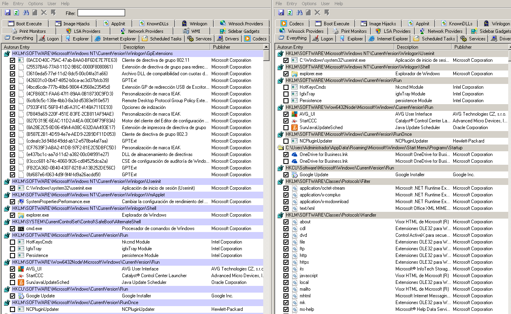Open the Help menu in right window

(x=339, y=4)
